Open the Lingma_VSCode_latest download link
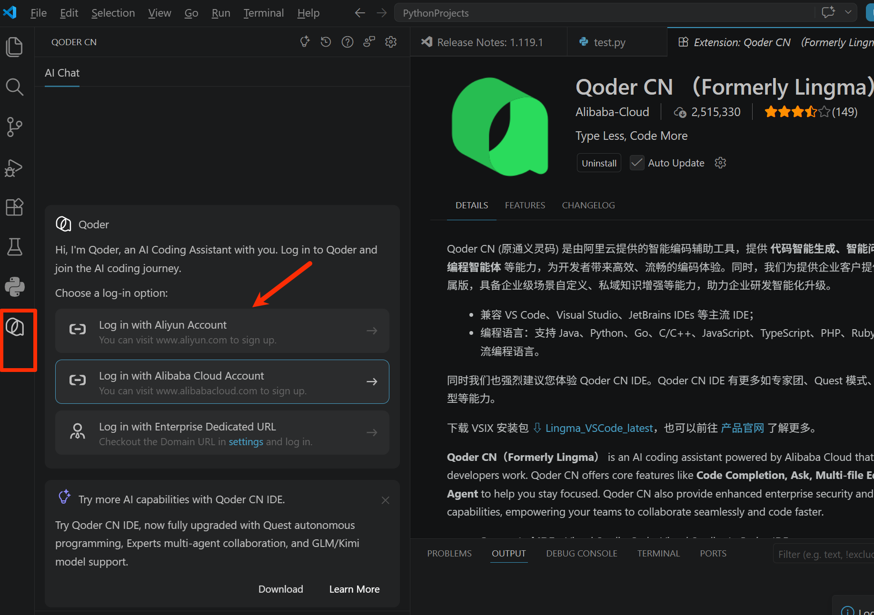 [599, 429]
